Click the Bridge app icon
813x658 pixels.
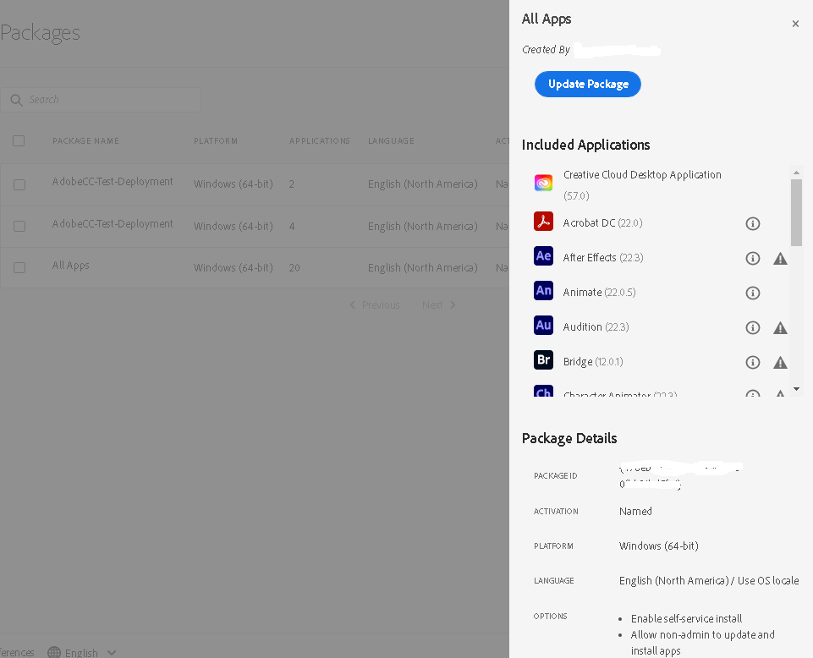pos(543,360)
